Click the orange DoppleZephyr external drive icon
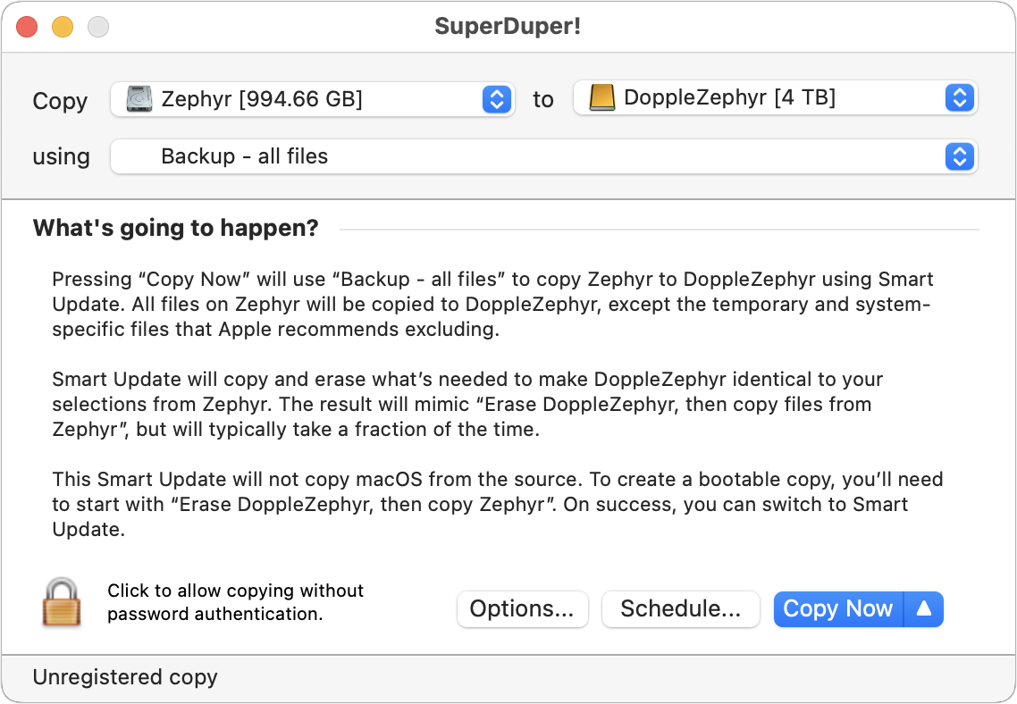 (602, 98)
